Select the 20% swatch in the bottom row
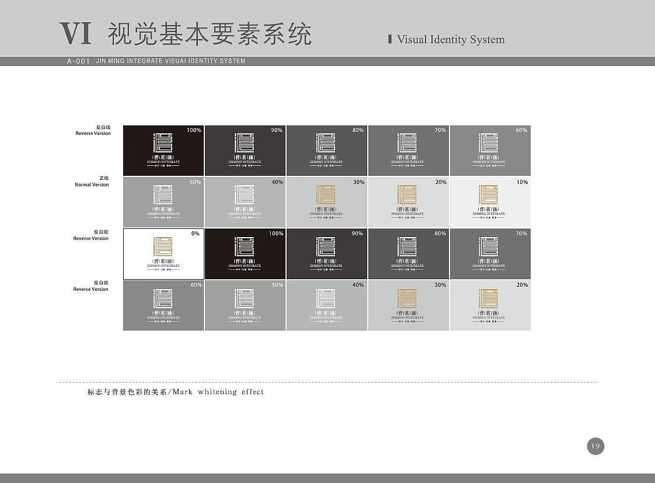This screenshot has height=483, width=655. (490, 305)
